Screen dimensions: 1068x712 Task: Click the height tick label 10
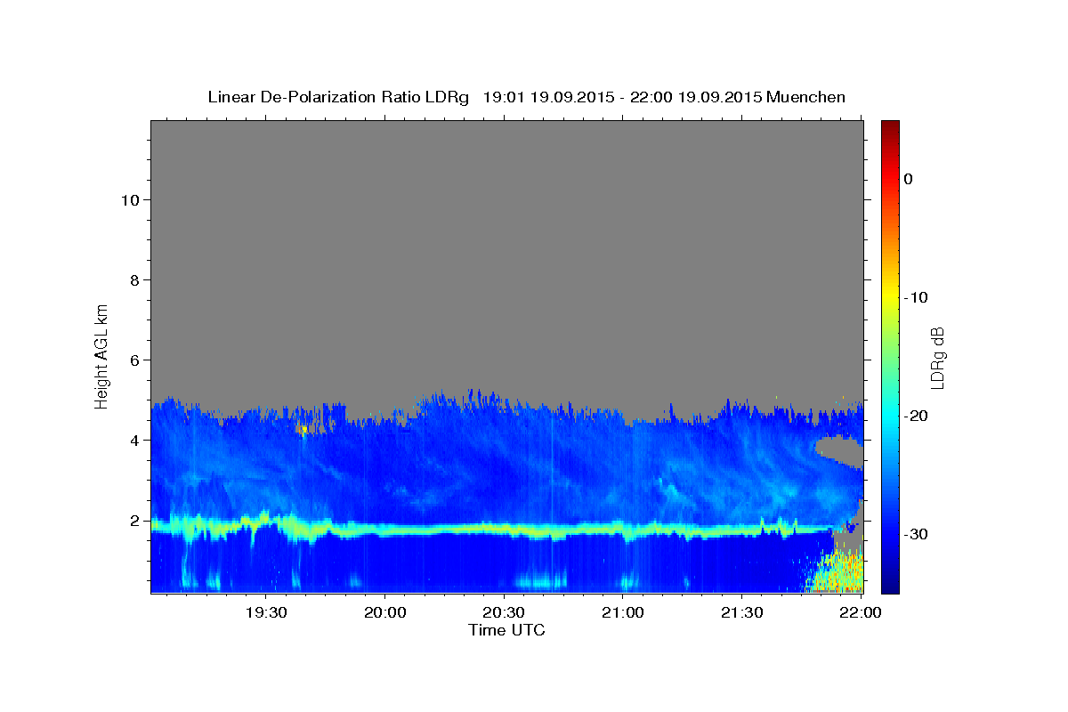(x=129, y=199)
